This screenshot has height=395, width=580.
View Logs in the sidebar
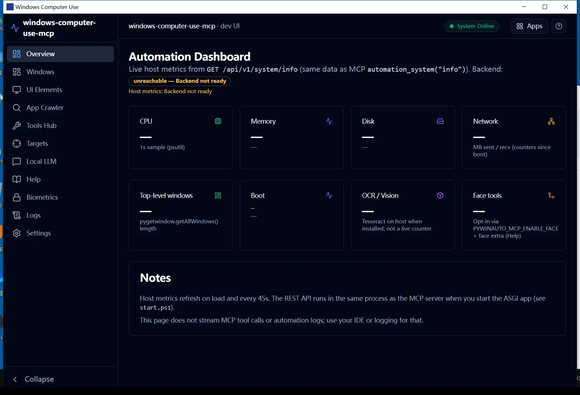point(60,215)
